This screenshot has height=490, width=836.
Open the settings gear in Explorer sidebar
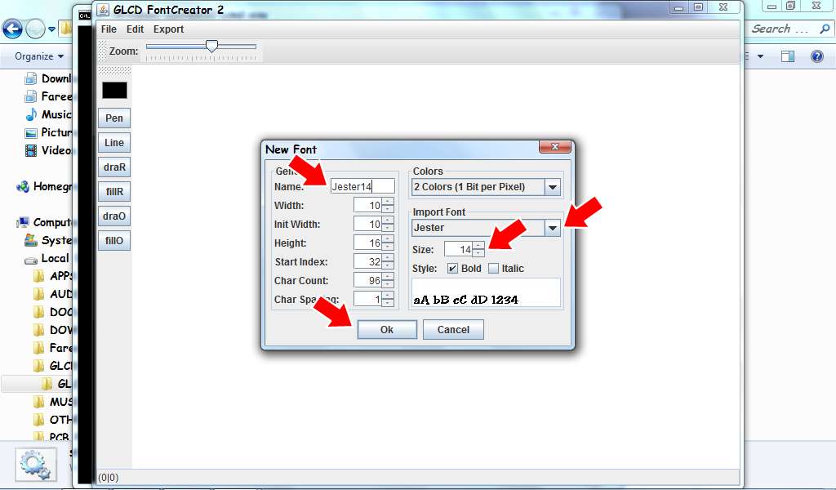coord(35,464)
